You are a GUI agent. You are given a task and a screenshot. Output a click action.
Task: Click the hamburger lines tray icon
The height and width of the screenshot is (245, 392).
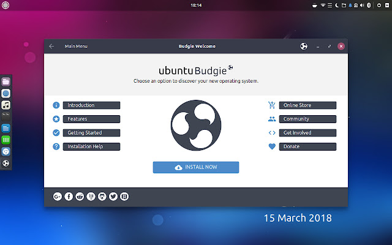pos(330,5)
